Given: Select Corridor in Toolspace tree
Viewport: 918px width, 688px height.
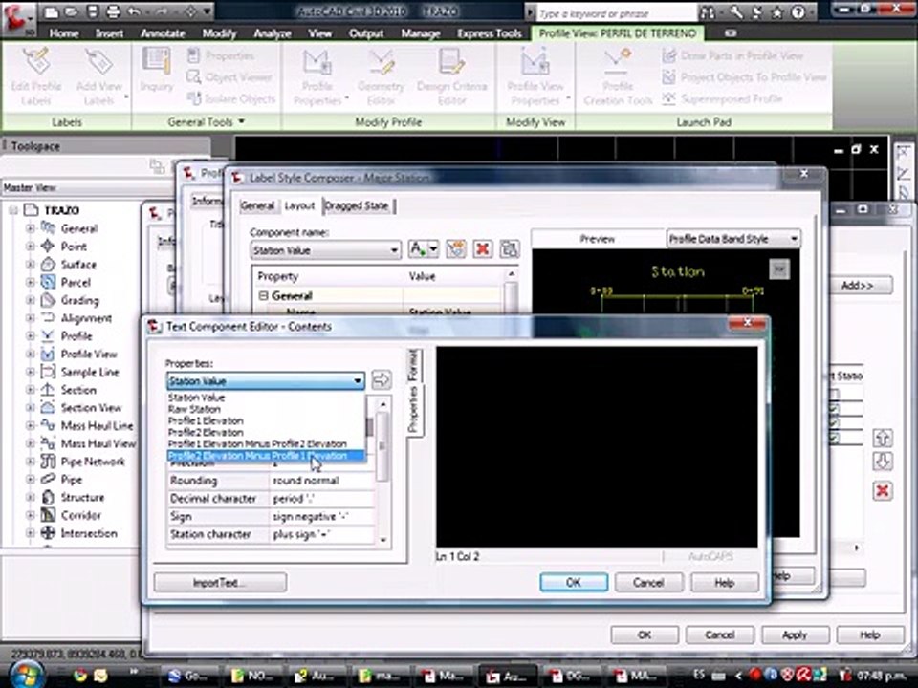Looking at the screenshot, I should (x=80, y=515).
